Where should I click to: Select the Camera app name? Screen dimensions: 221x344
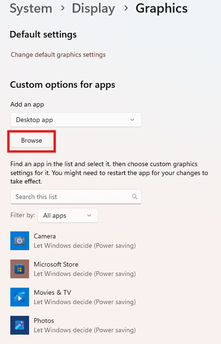pyautogui.click(x=45, y=236)
